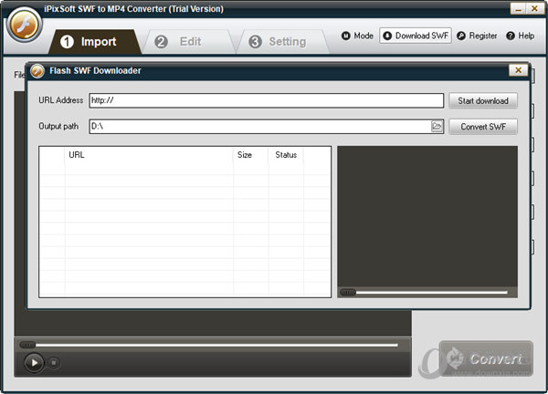
Task: Open the Help option
Action: coord(521,36)
